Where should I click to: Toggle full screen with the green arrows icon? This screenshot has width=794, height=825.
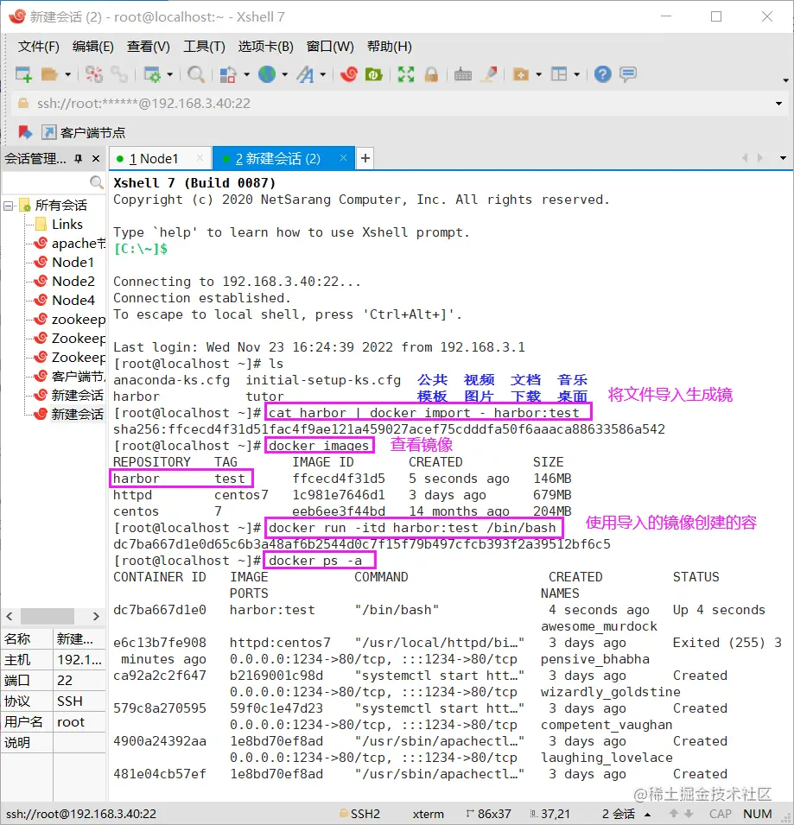tap(406, 74)
